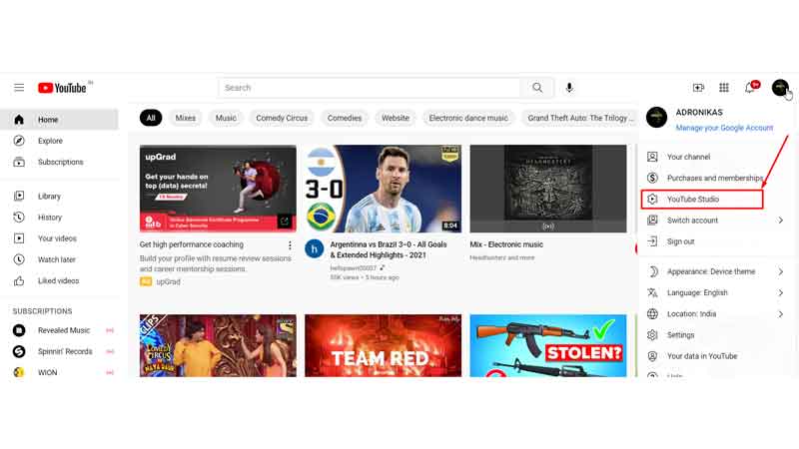
Task: Expand Language: English submenu
Action: [716, 292]
